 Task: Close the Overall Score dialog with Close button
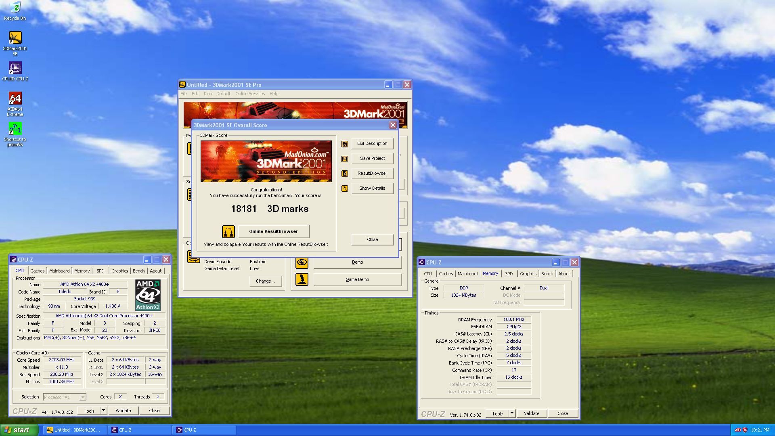click(372, 240)
